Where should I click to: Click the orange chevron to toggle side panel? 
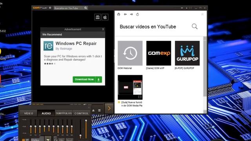point(109,108)
